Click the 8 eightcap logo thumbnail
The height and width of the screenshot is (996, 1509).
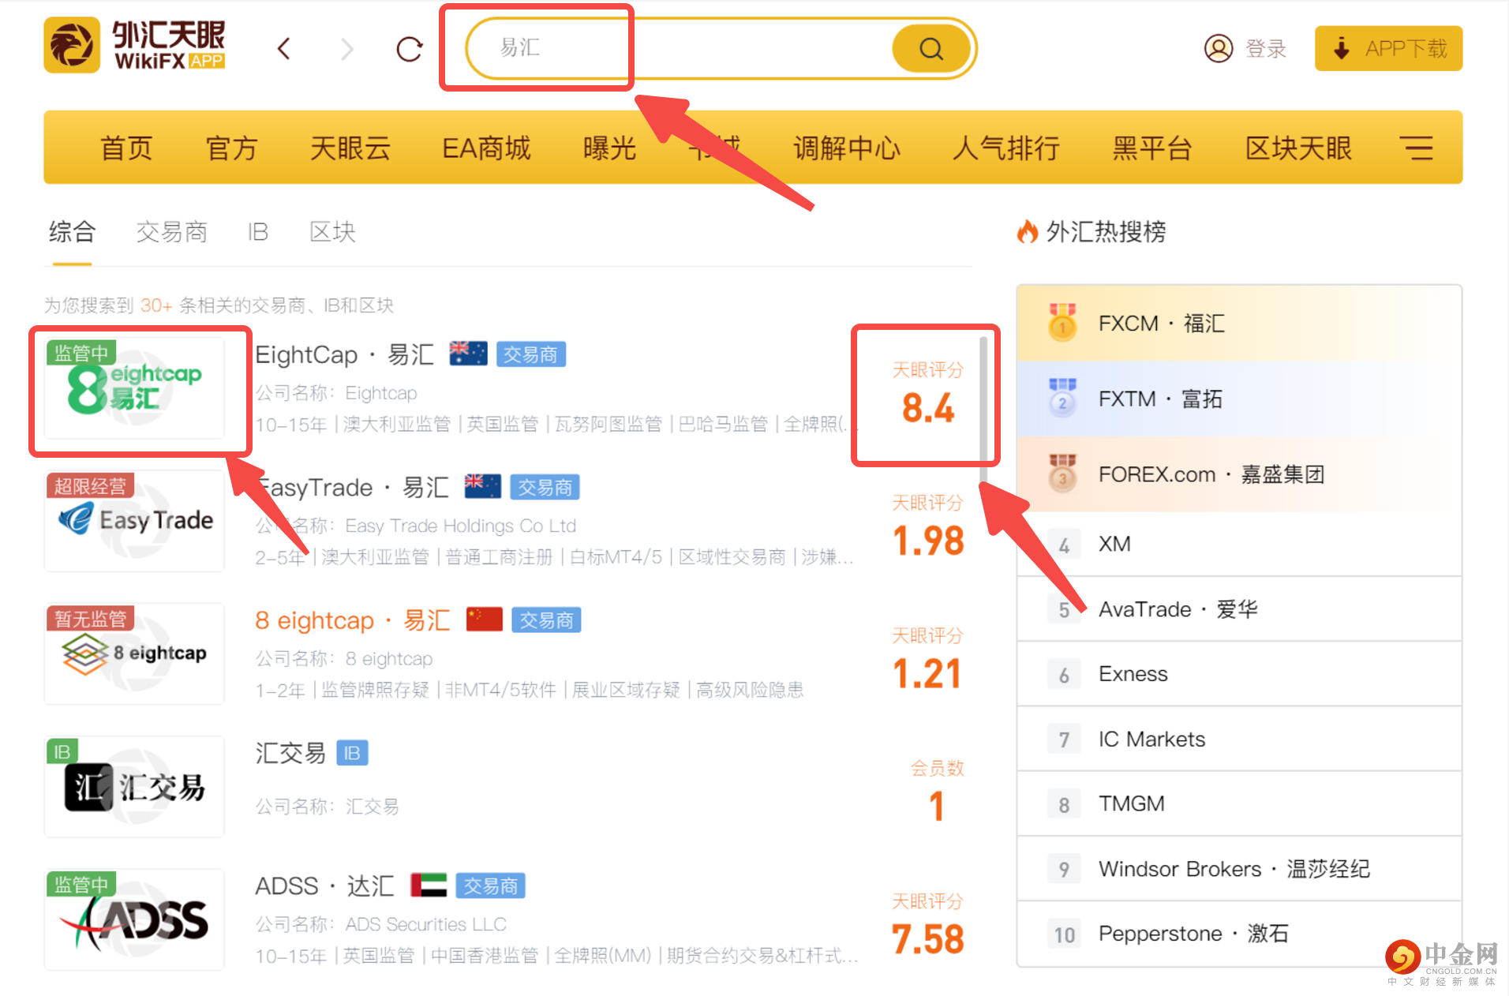(x=134, y=653)
